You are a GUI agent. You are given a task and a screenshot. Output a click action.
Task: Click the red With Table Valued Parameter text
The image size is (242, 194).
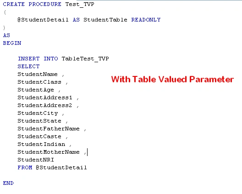(x=172, y=79)
